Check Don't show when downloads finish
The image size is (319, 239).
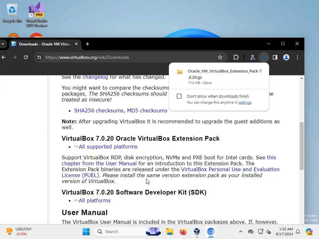179,96
